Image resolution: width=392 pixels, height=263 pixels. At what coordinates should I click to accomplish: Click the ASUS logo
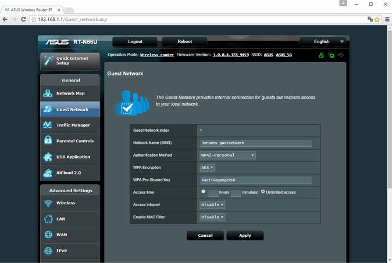57,42
